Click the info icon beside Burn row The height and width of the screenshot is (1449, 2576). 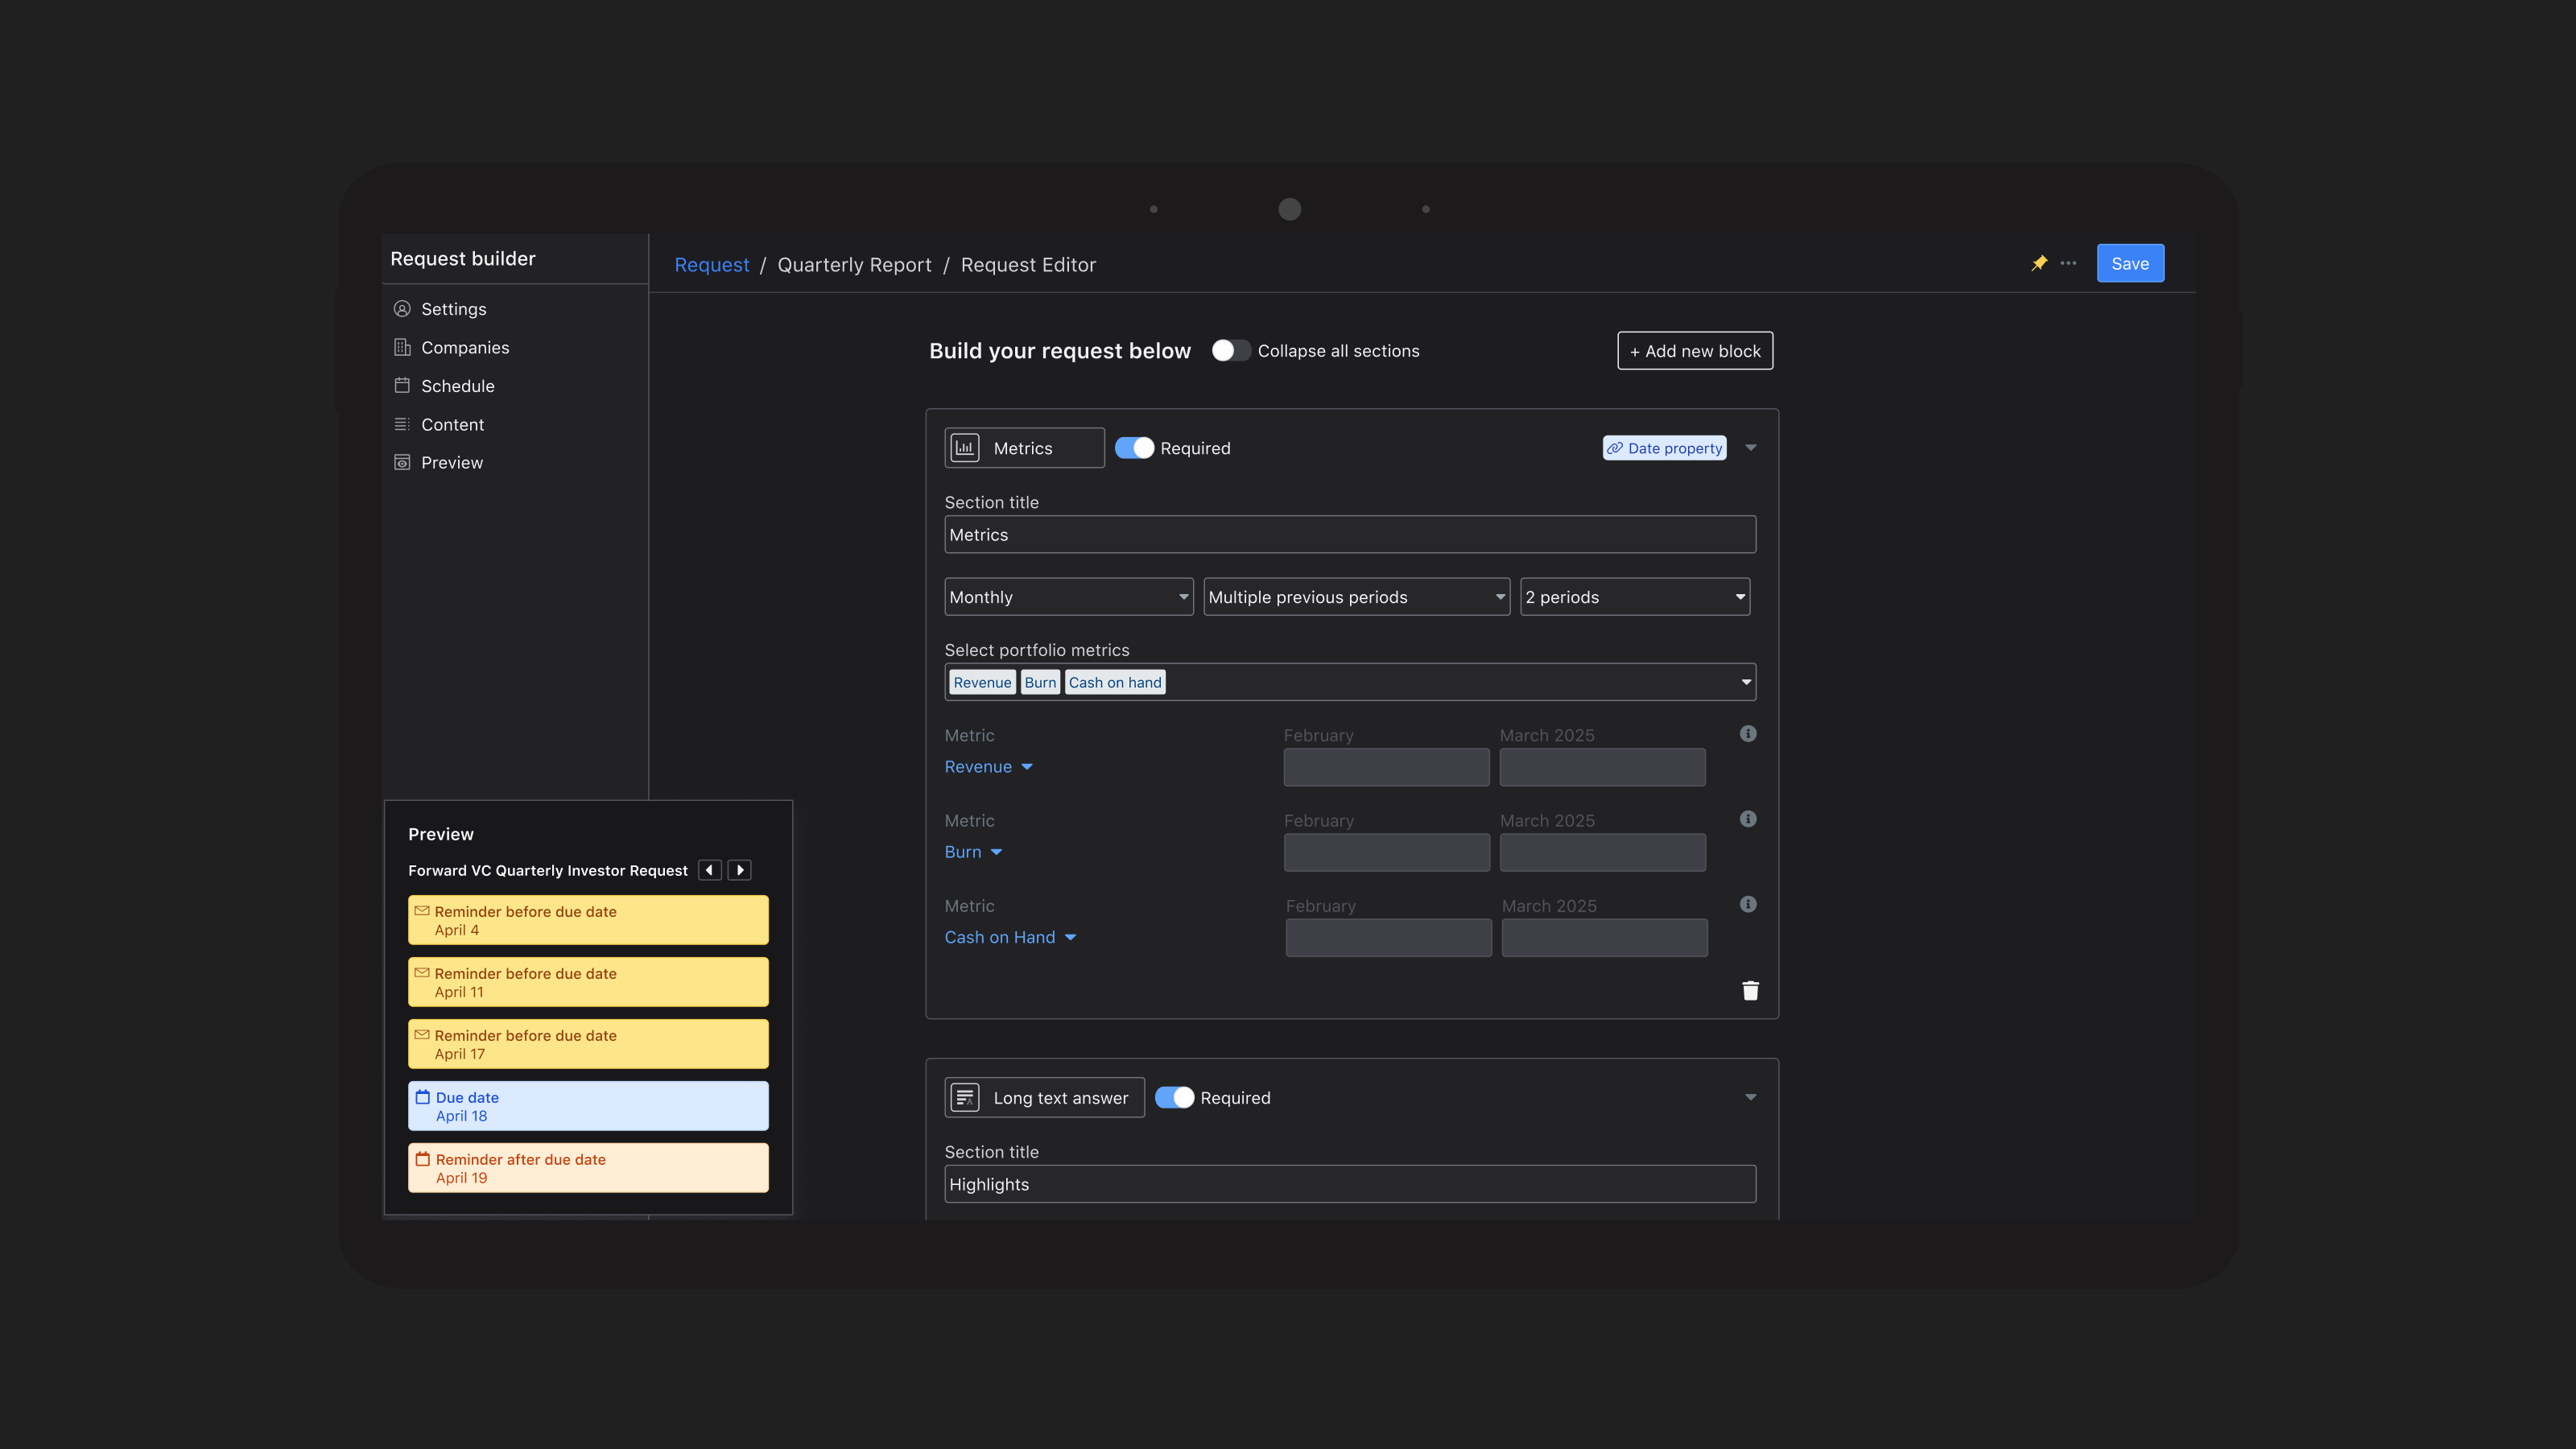pyautogui.click(x=1748, y=819)
